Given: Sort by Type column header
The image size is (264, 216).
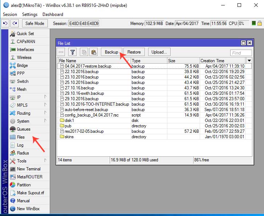Looking at the screenshot, I should click(149, 60).
